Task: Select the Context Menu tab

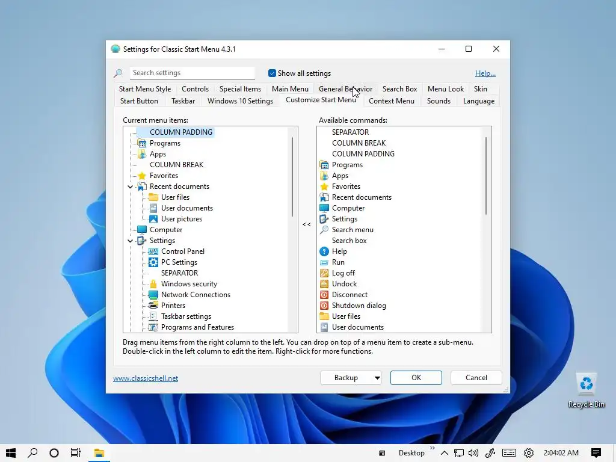Action: (391, 101)
